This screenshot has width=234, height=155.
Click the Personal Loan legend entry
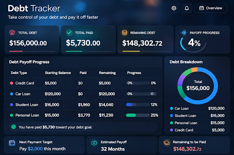pos(197,123)
